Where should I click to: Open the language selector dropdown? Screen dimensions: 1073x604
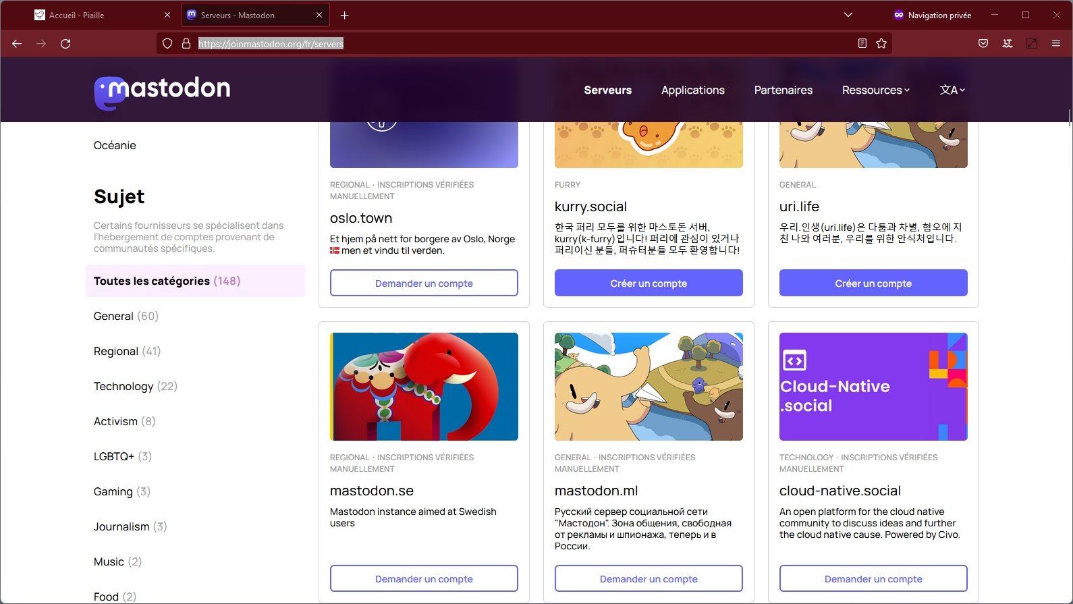(952, 90)
